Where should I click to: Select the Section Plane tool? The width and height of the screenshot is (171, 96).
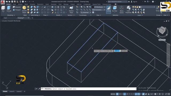71,10
